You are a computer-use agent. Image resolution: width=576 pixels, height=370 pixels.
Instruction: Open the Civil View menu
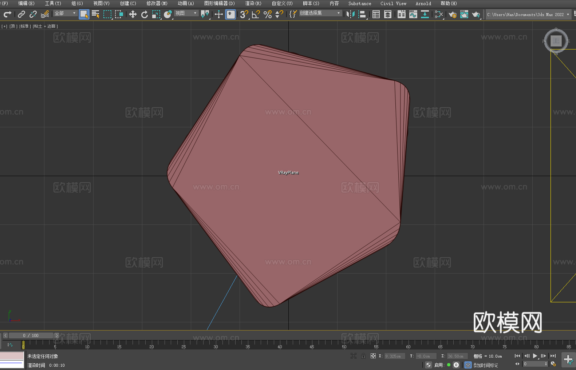(x=393, y=3)
